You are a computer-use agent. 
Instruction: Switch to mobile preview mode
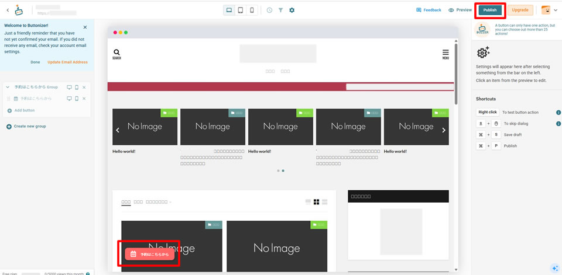[x=252, y=10]
